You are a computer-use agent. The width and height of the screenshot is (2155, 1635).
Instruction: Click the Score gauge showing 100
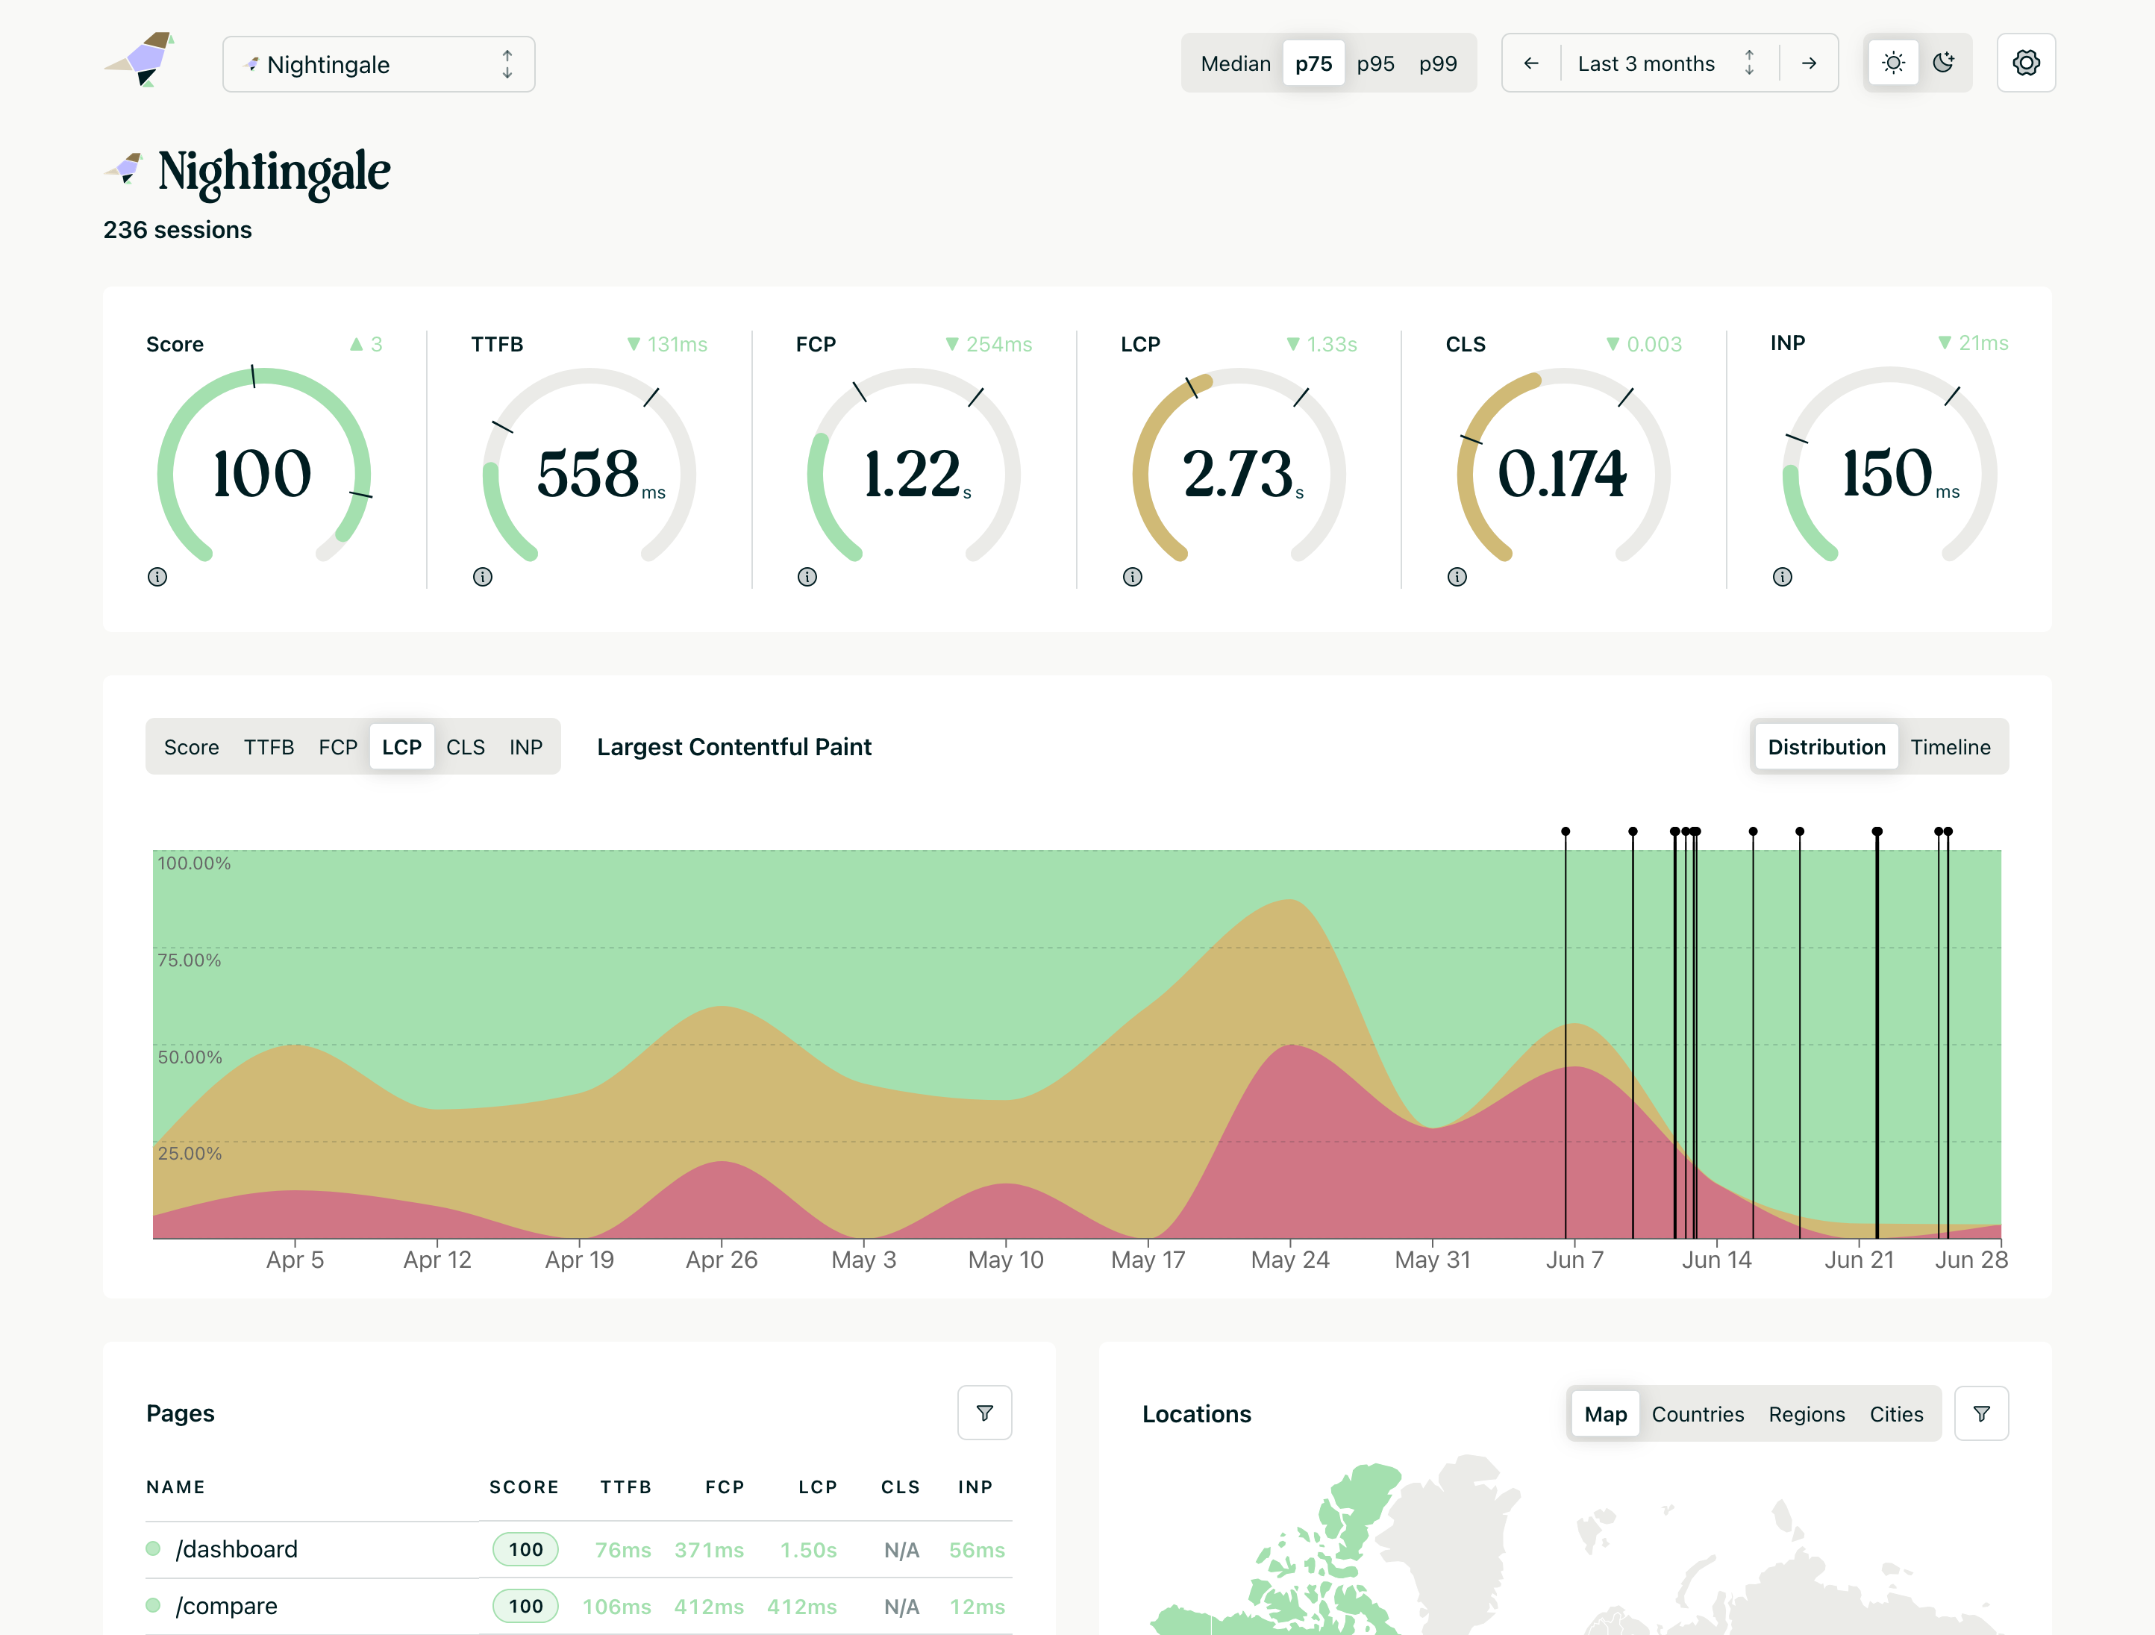click(x=264, y=466)
